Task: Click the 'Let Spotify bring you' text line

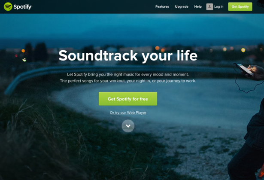Action: (128, 74)
